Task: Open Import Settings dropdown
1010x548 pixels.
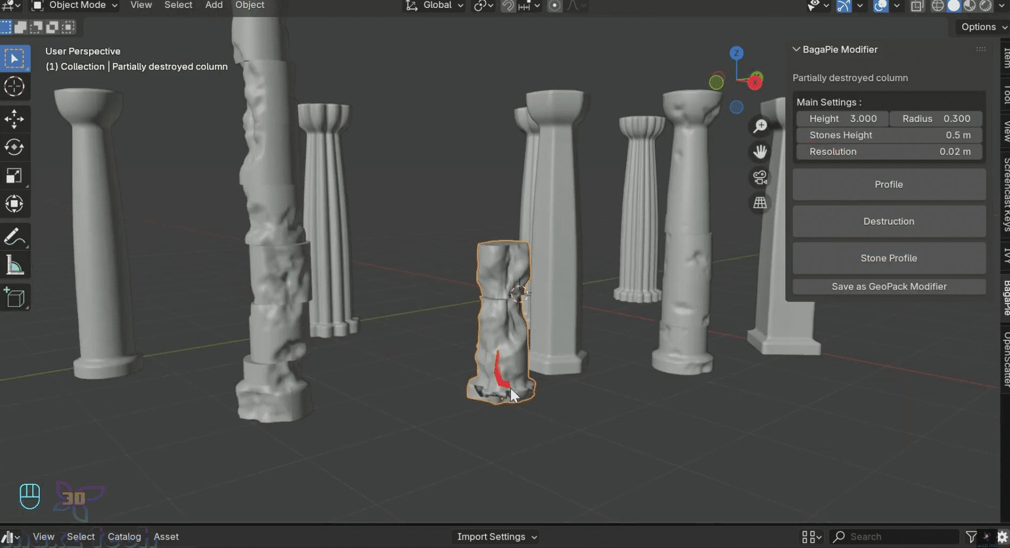Action: point(497,537)
